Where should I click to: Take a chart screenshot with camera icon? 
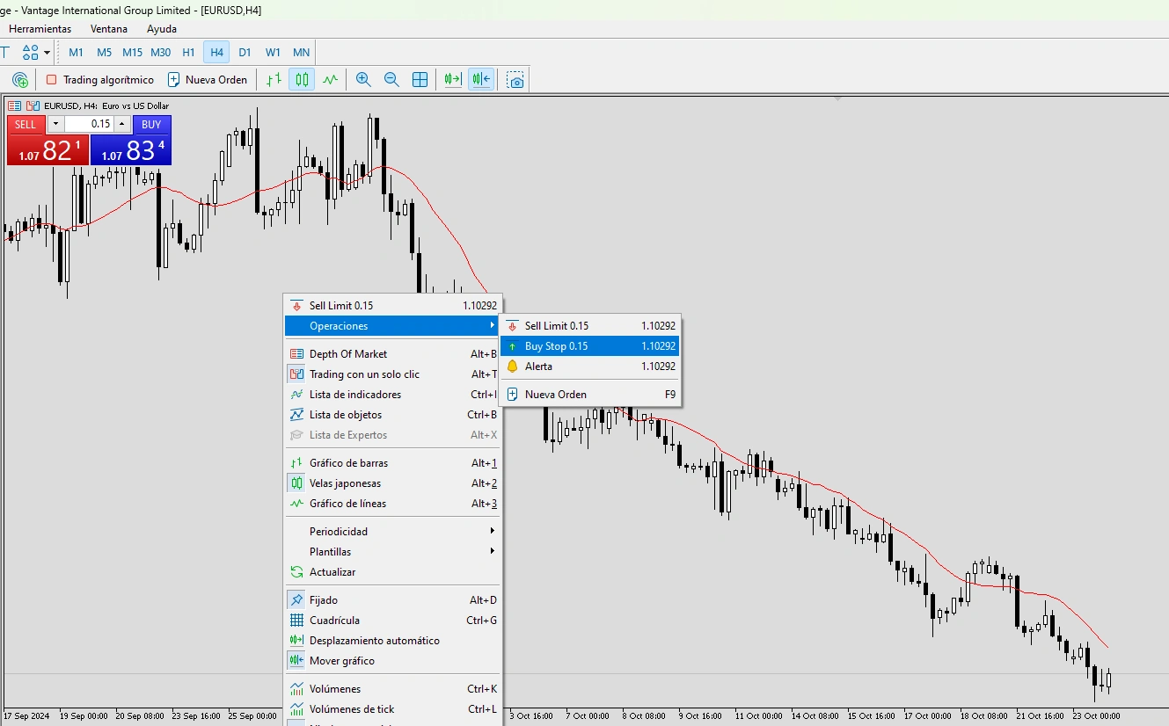click(x=516, y=80)
